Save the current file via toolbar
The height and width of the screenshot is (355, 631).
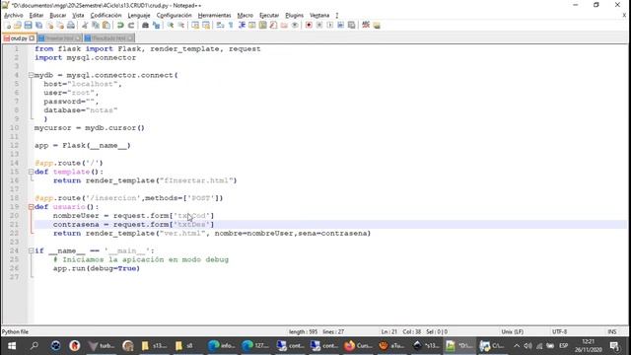pyautogui.click(x=29, y=26)
